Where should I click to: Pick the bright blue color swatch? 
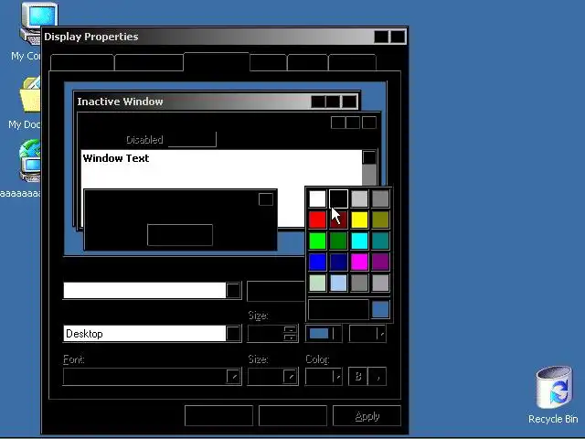pos(317,262)
